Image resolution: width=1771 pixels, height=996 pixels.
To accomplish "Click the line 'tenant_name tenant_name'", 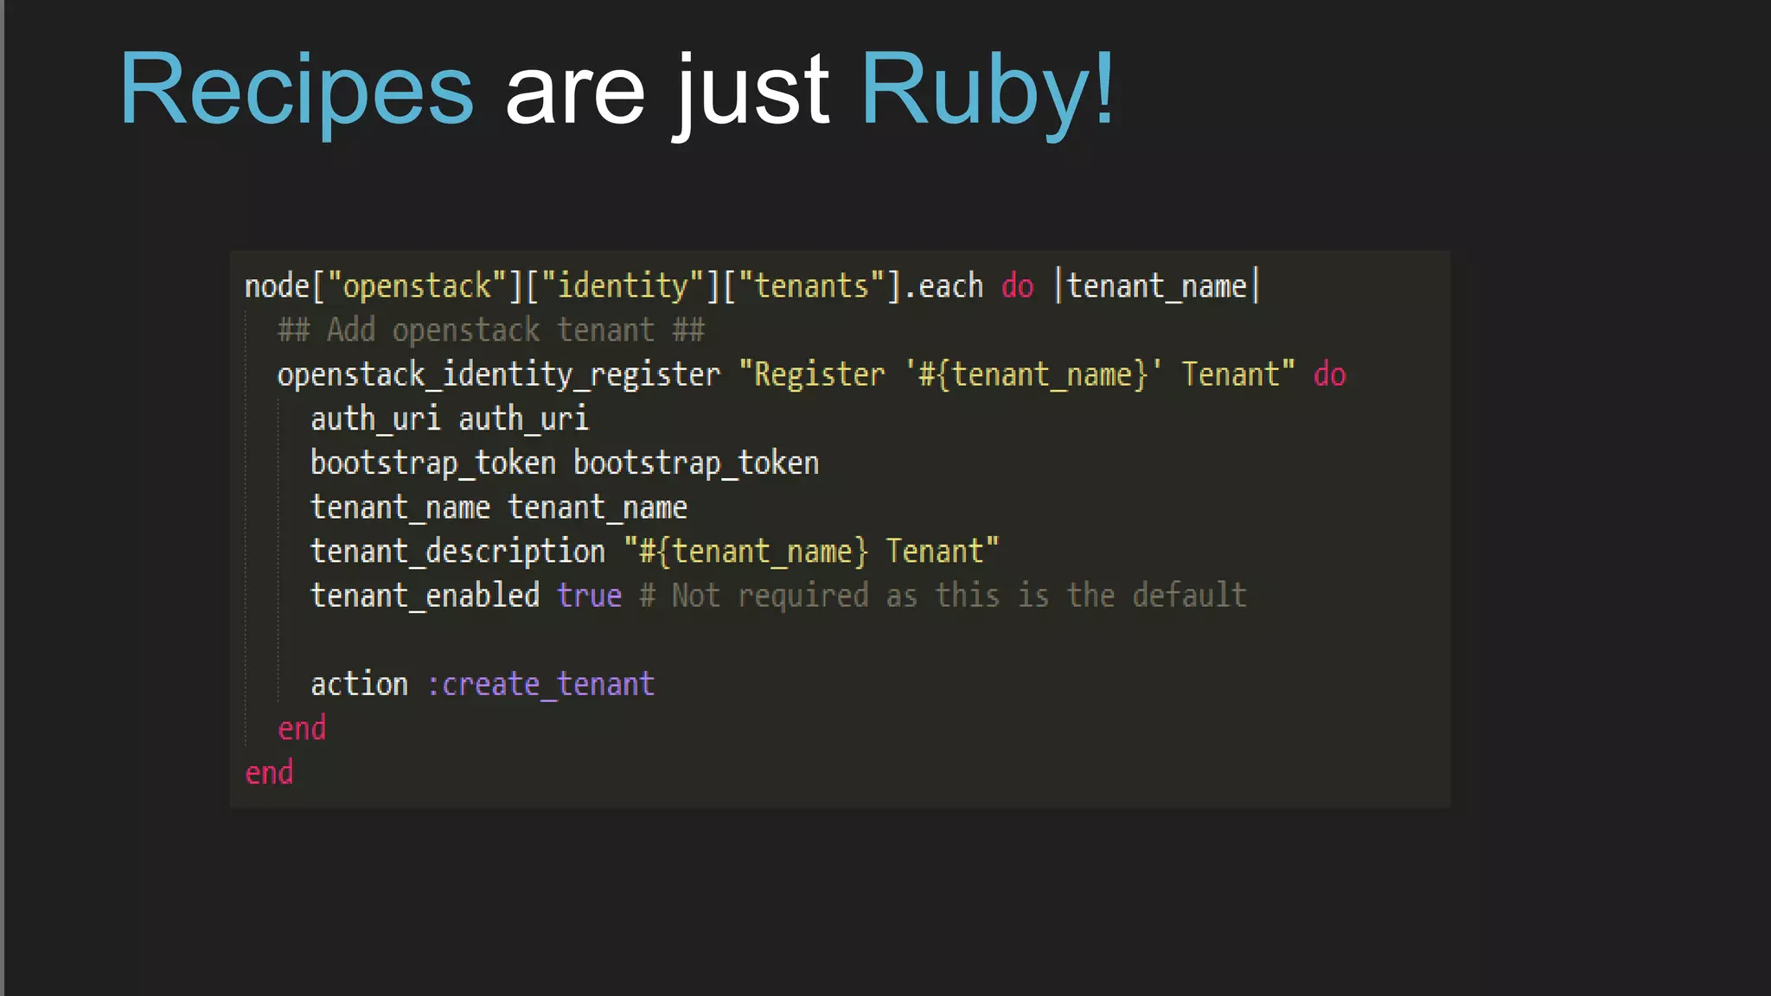I will pos(499,508).
